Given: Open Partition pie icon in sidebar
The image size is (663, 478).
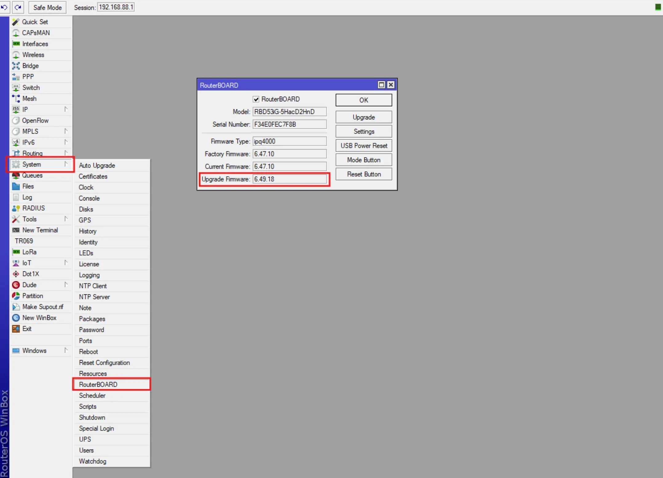Looking at the screenshot, I should (x=16, y=296).
